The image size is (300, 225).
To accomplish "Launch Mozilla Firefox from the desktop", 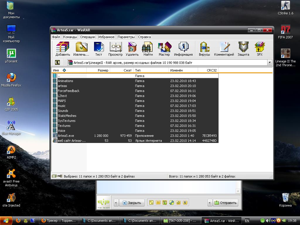I will coord(11,80).
